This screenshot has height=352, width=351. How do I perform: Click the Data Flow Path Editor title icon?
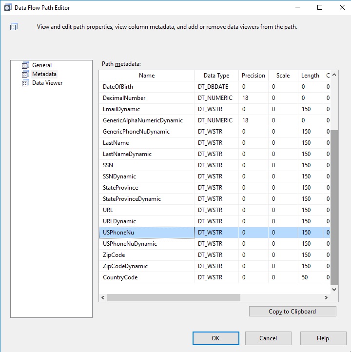coord(8,7)
